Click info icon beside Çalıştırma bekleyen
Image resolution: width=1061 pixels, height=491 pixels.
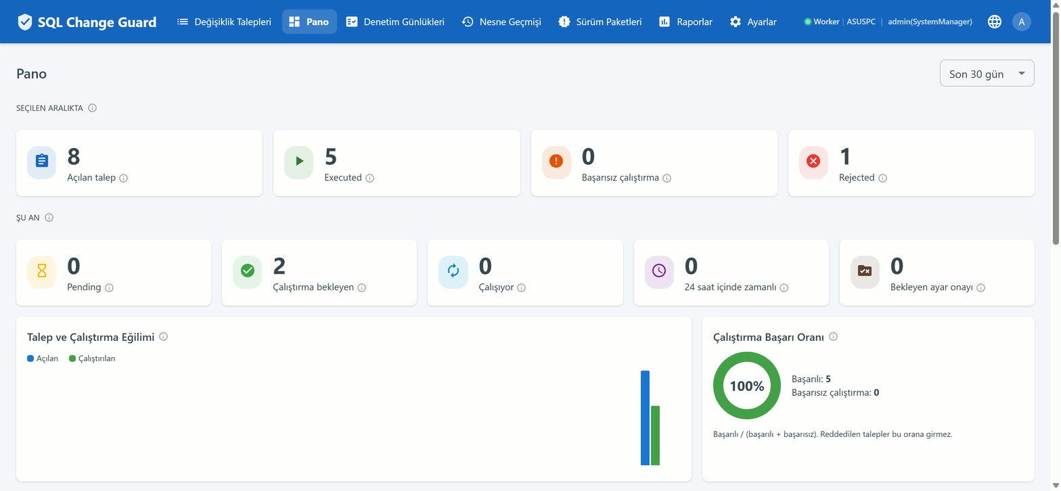pyautogui.click(x=362, y=288)
